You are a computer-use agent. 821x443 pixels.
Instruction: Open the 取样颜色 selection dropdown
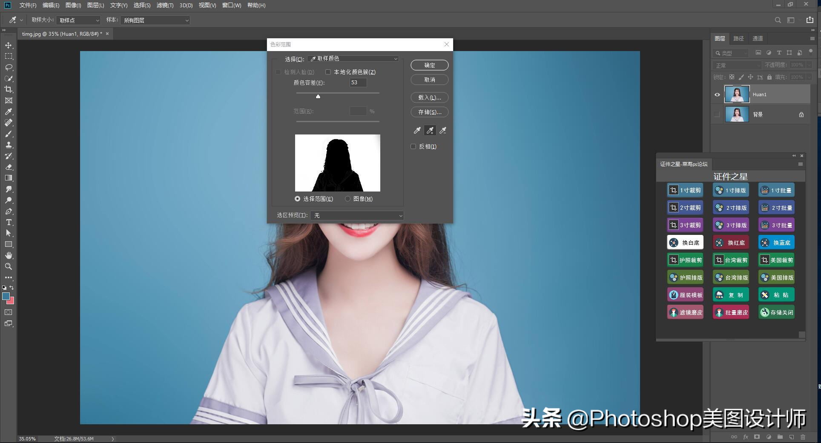(x=353, y=59)
